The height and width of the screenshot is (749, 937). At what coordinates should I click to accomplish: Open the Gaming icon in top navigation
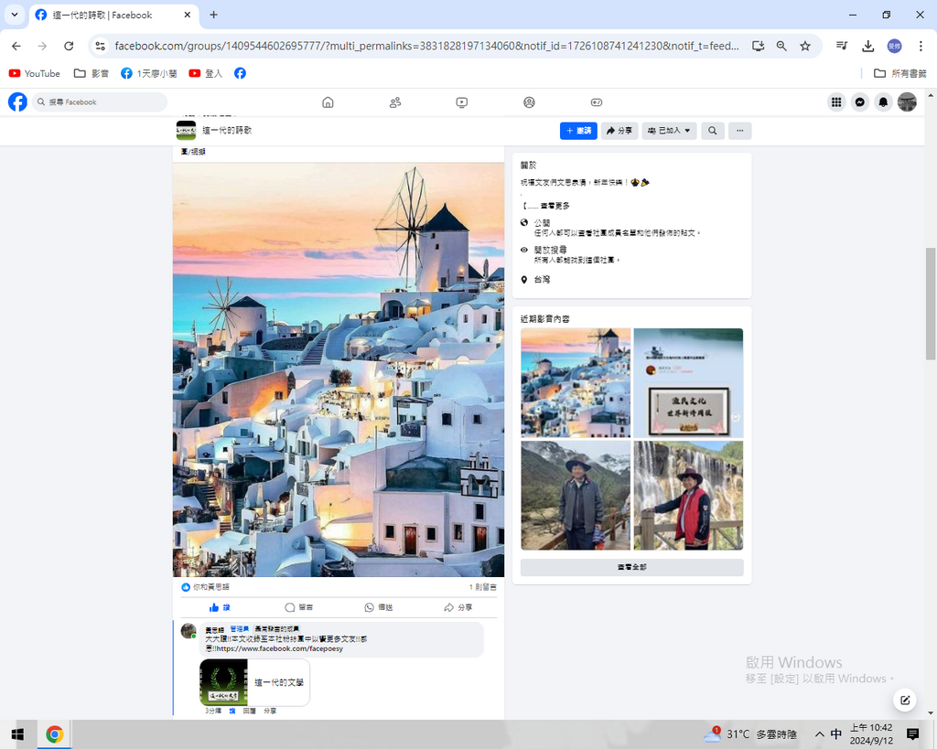point(596,102)
